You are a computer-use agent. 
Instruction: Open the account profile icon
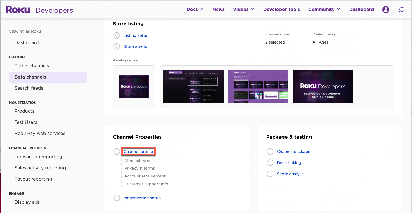386,9
